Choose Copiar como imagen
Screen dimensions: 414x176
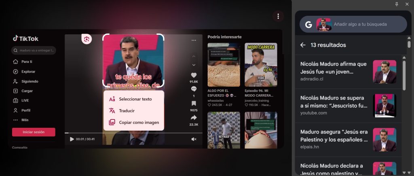133,122
